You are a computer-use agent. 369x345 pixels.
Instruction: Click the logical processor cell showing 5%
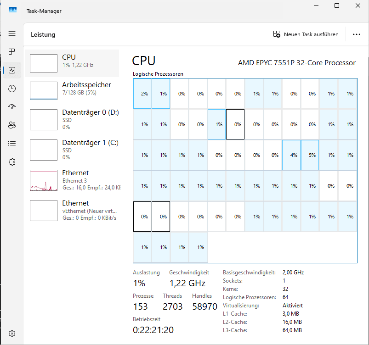point(310,155)
